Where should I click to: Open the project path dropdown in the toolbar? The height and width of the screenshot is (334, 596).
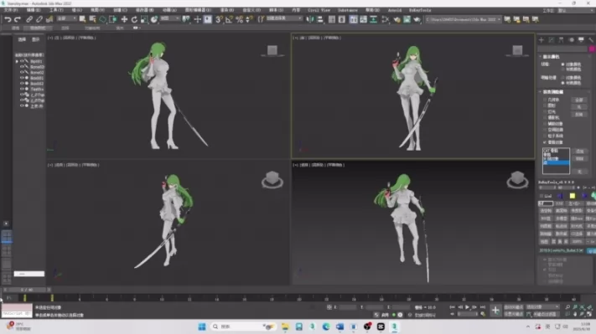pos(463,19)
